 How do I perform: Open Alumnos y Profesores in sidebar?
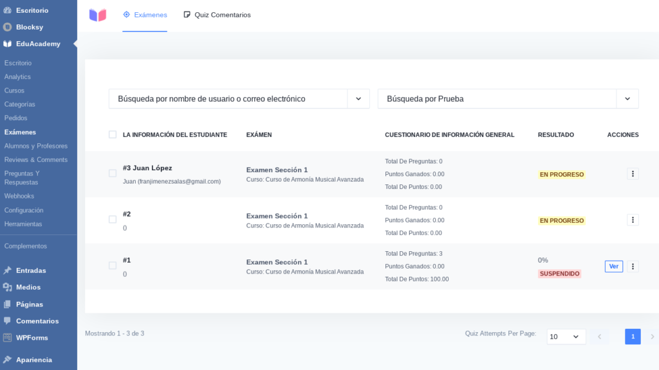tap(36, 146)
